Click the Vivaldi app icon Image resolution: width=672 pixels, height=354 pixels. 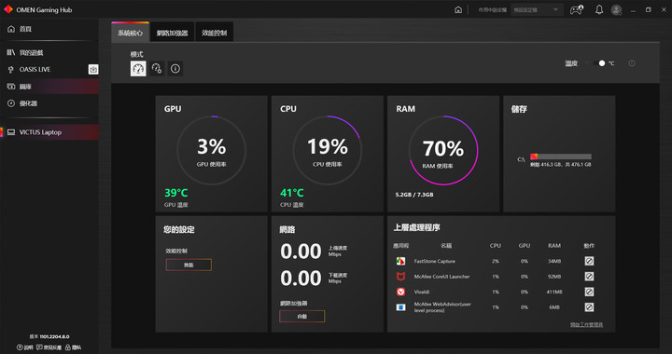point(400,292)
